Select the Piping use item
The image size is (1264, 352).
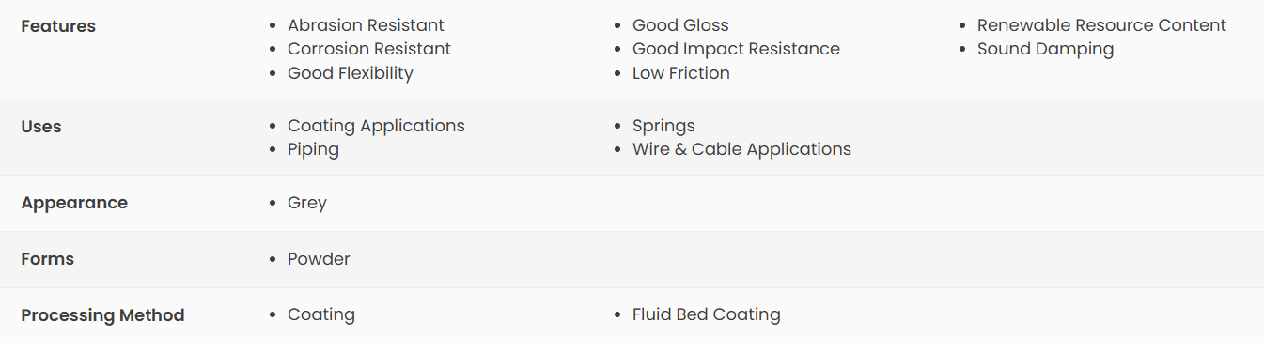(313, 149)
